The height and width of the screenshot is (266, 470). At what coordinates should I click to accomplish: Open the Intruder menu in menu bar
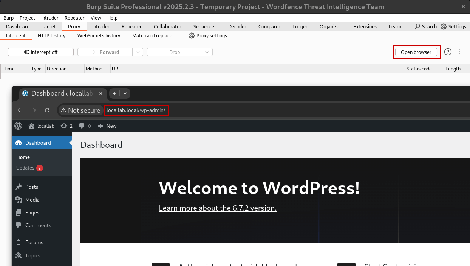pos(49,18)
